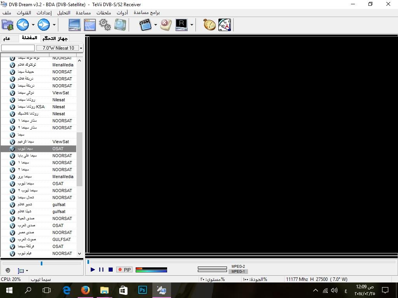Click the R monitor record icon
Viewport: 398px width, 298px height.
182,25
